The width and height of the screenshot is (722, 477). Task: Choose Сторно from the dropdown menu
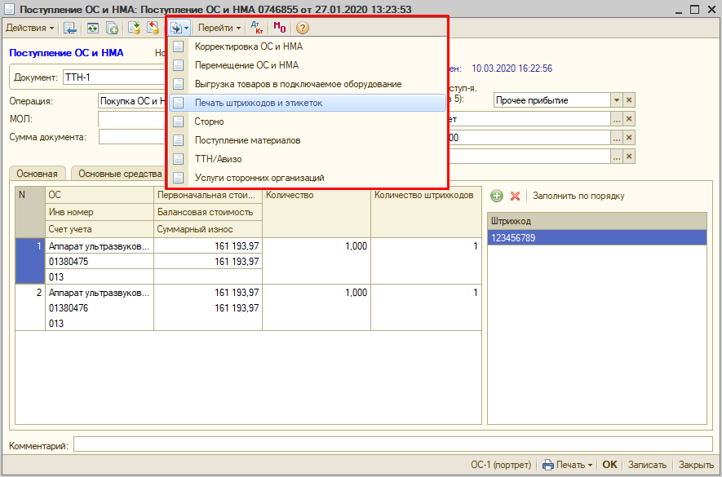pyautogui.click(x=209, y=121)
